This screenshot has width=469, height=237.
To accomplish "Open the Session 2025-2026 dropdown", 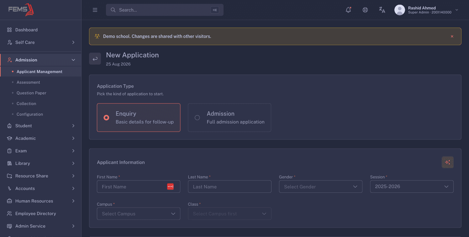I will click(412, 187).
